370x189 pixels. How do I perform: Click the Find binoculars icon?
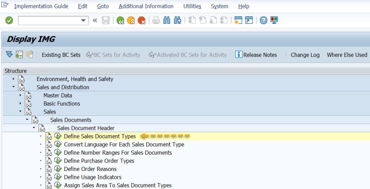click(x=166, y=21)
